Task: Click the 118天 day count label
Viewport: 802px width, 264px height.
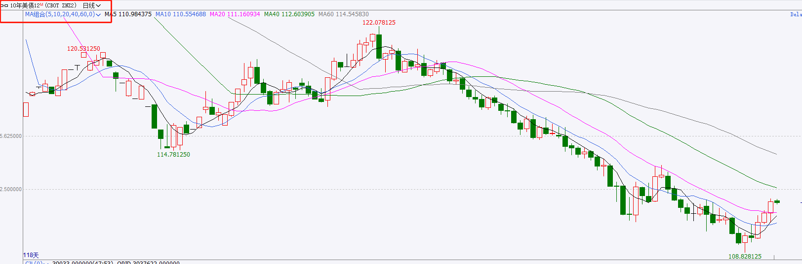Action: [x=31, y=255]
